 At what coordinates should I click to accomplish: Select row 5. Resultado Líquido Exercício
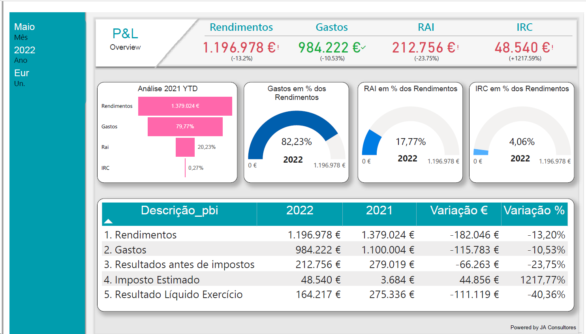(x=334, y=295)
